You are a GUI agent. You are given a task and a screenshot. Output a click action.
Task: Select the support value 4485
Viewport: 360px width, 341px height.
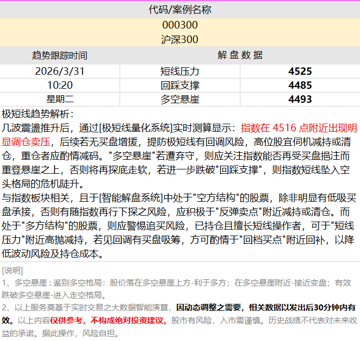[300, 85]
